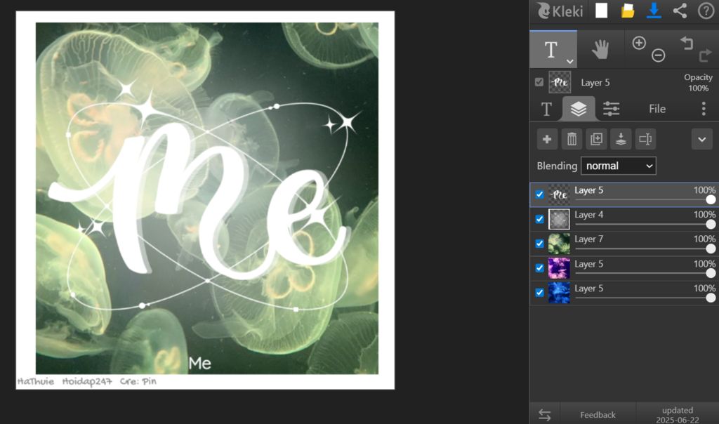Zoom out with minus magnifier
Screen dimensions: 719x424
pyautogui.click(x=658, y=55)
